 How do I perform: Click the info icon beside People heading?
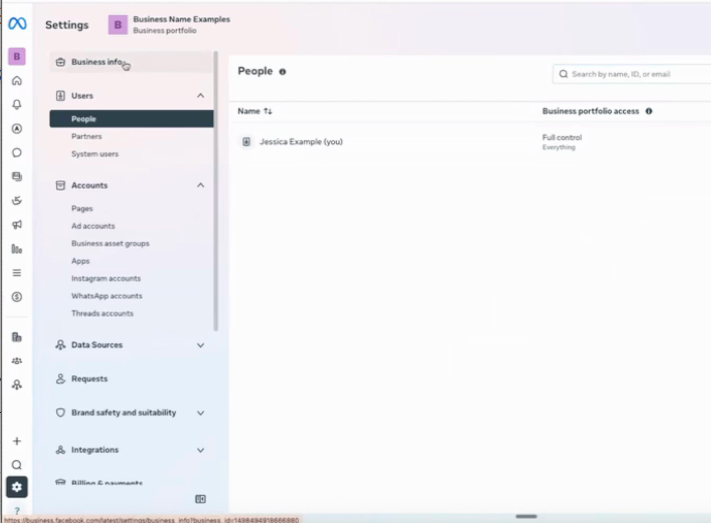[x=283, y=72]
